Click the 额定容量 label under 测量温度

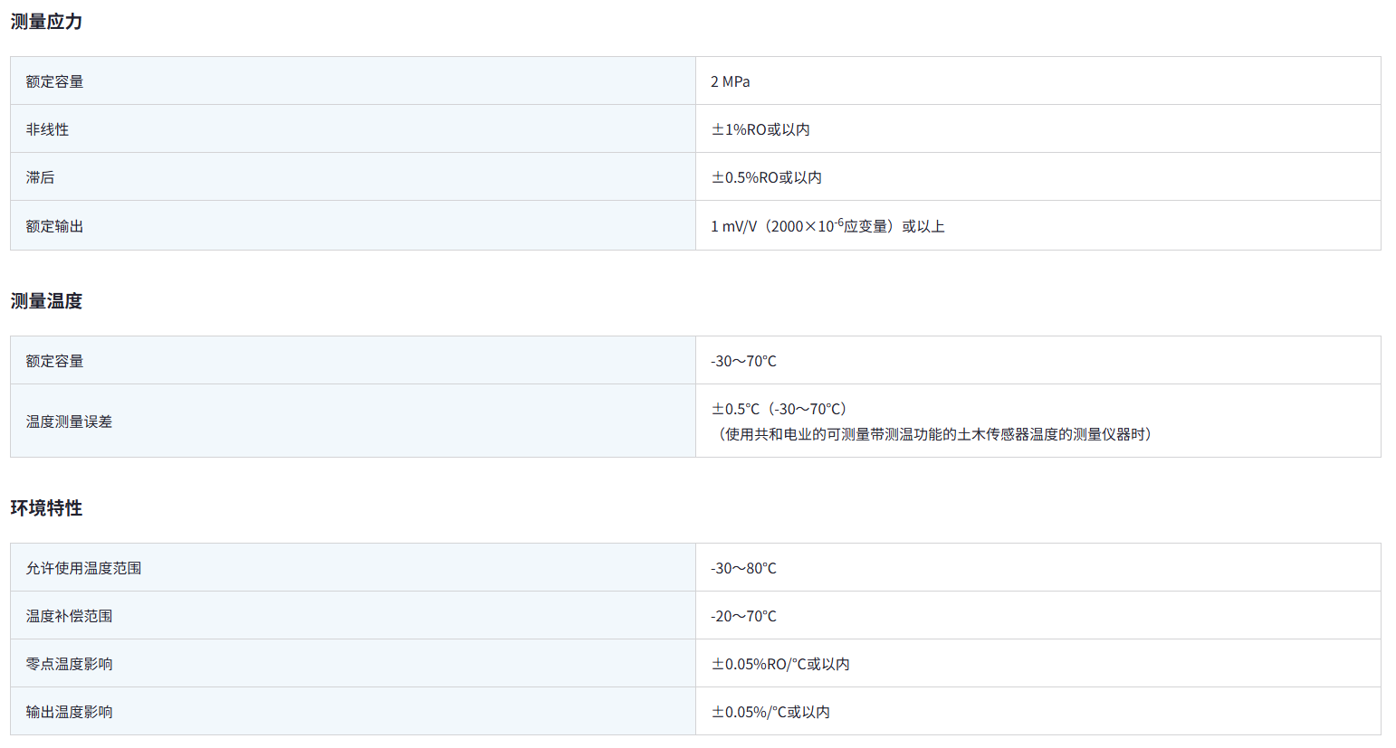(x=54, y=361)
